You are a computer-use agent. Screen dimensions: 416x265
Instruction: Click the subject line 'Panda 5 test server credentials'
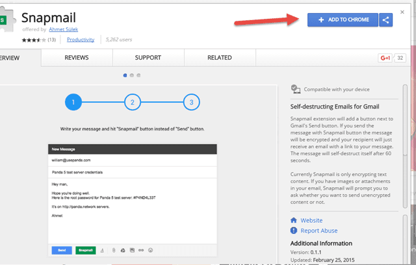[x=133, y=172]
